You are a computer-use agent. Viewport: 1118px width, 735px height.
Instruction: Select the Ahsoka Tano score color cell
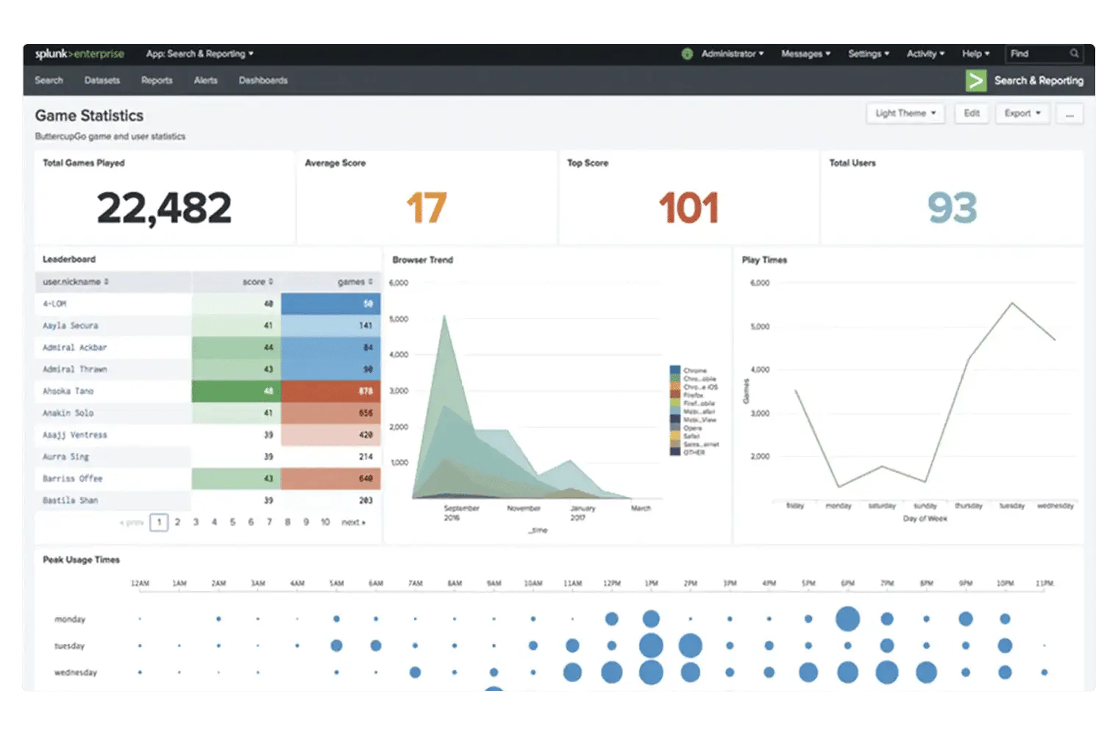pos(235,391)
